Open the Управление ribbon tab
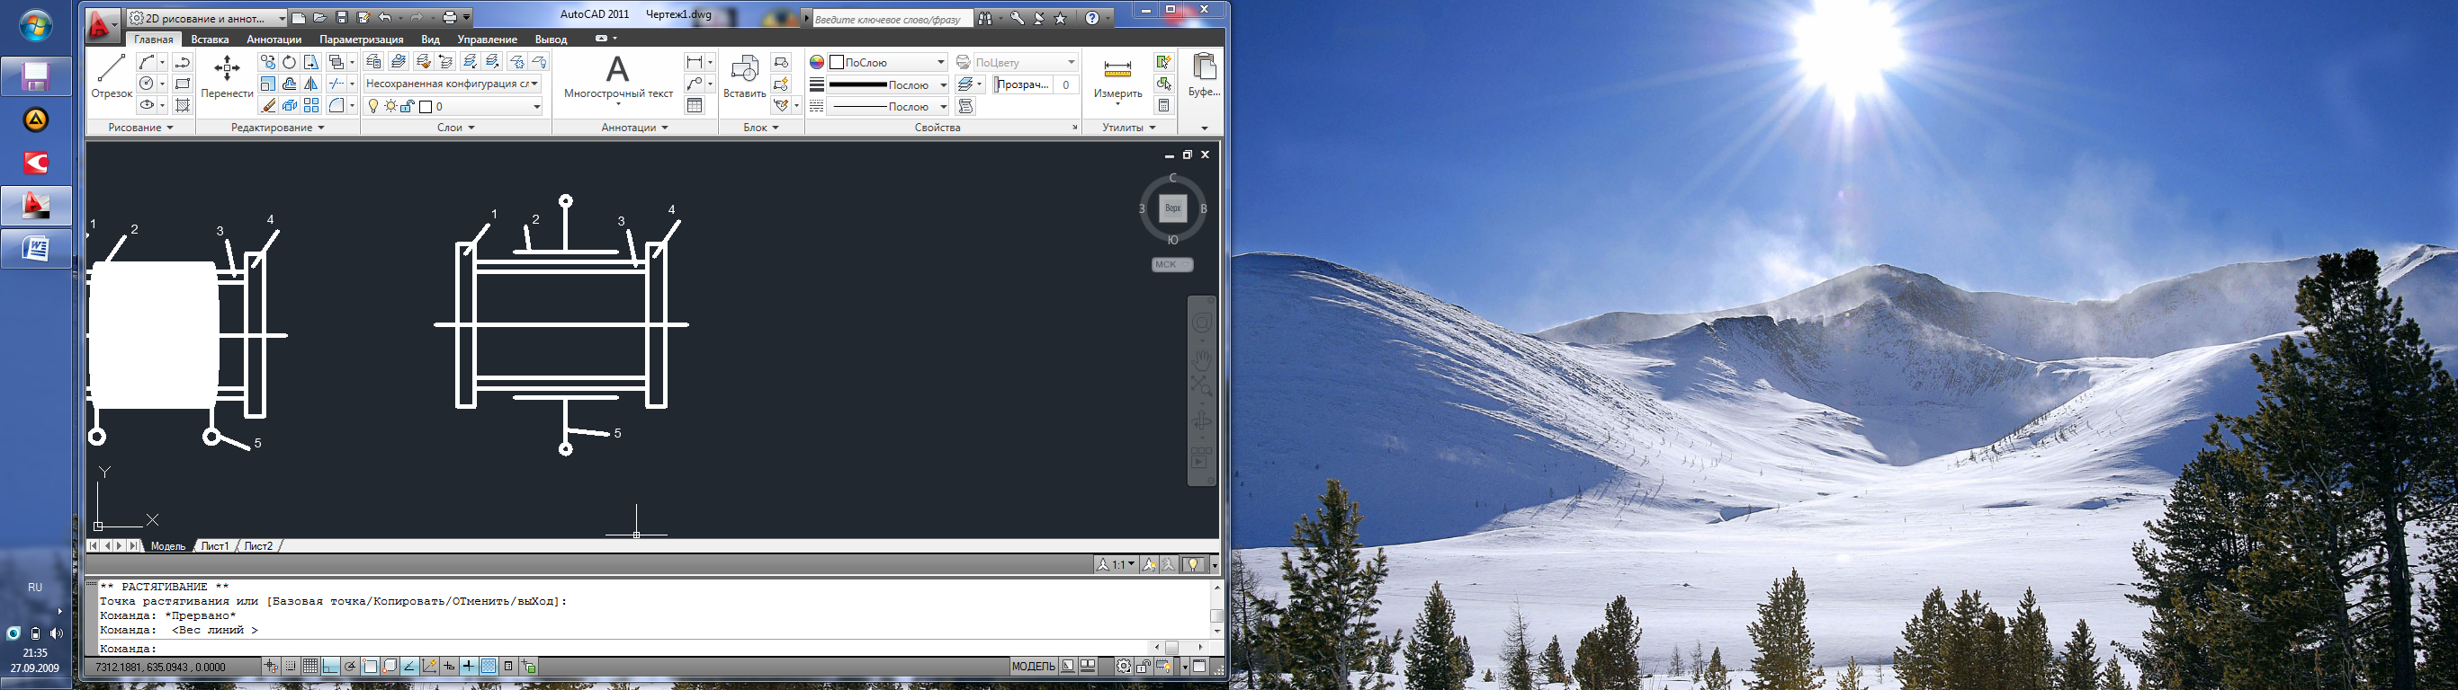2458x690 pixels. click(487, 39)
